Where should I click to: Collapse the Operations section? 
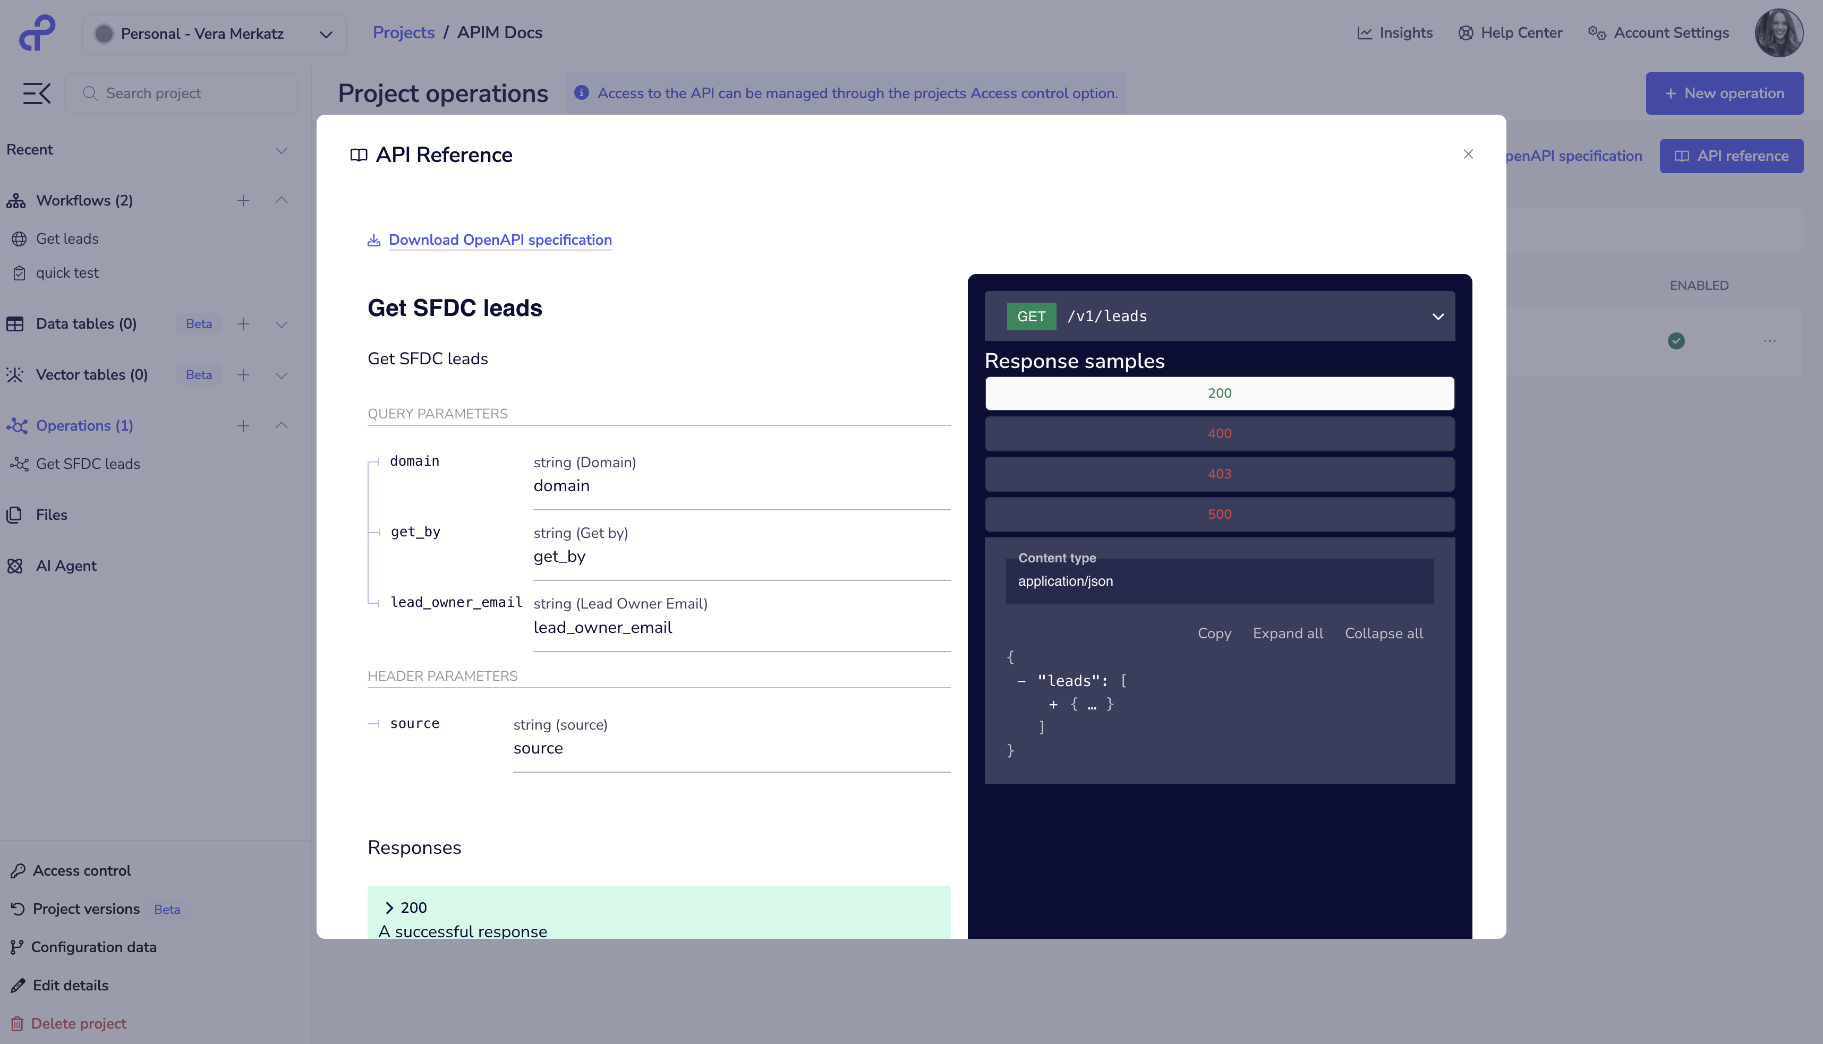(x=281, y=425)
